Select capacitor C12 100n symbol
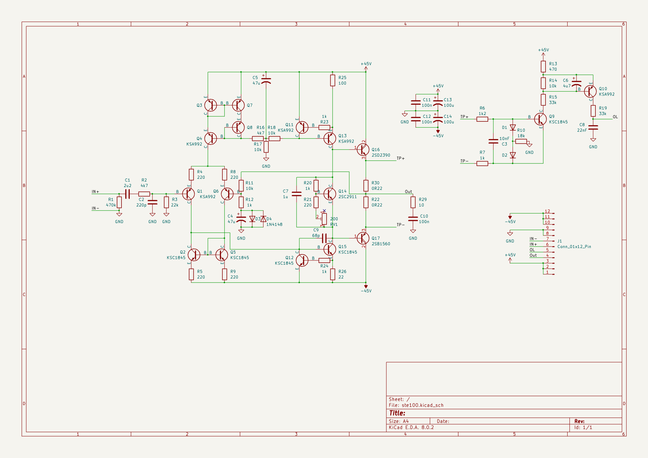The height and width of the screenshot is (458, 648). pos(416,119)
